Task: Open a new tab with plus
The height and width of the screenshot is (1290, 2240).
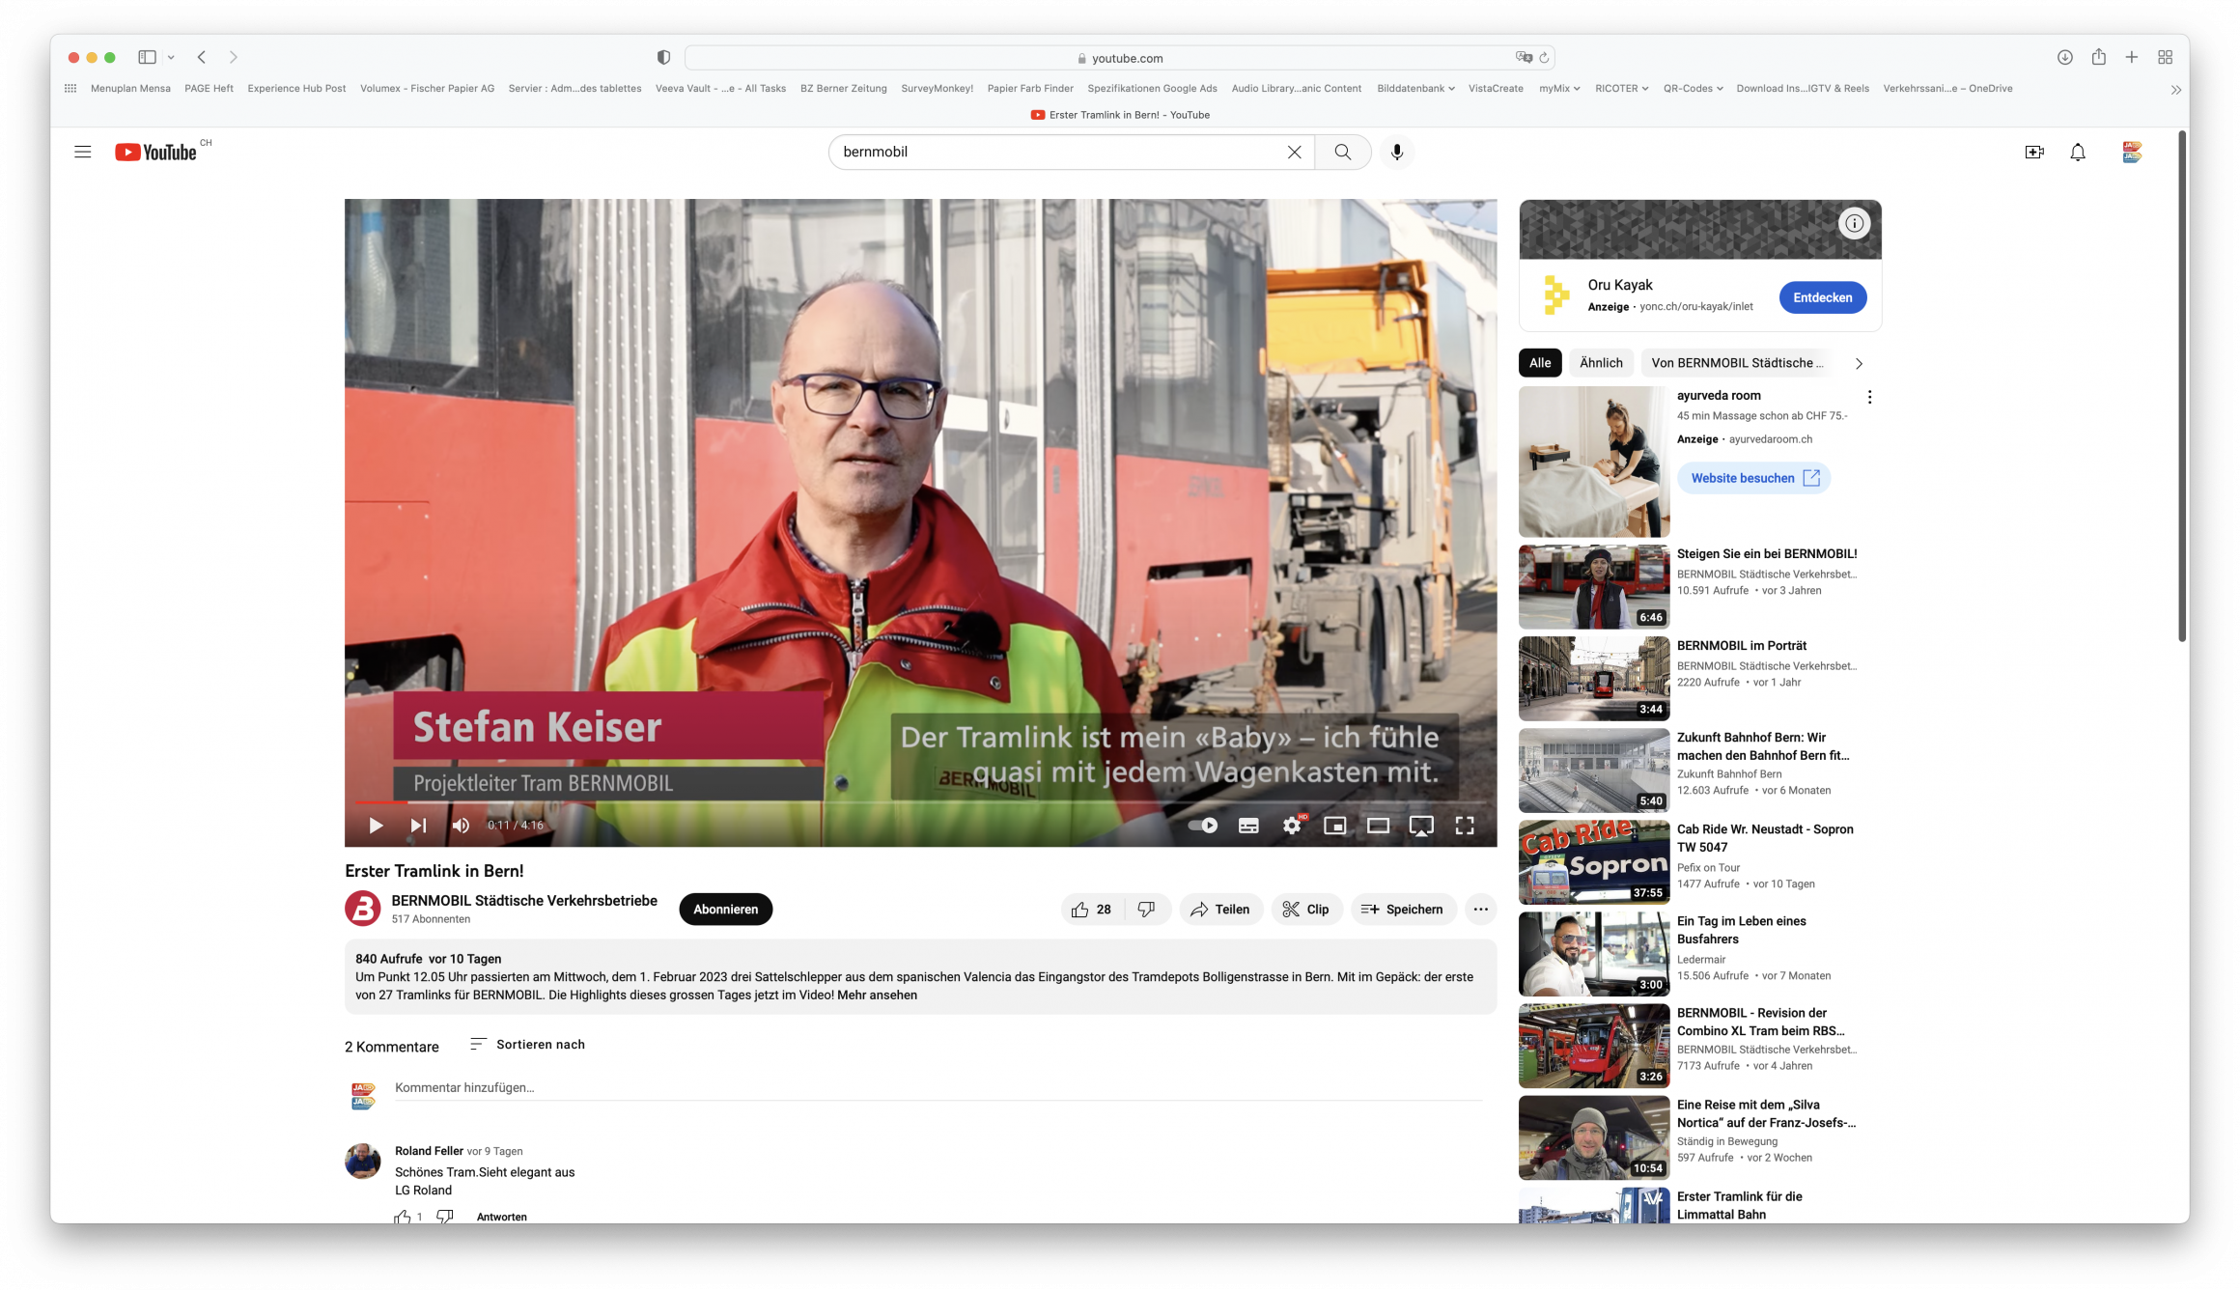Action: [2132, 58]
